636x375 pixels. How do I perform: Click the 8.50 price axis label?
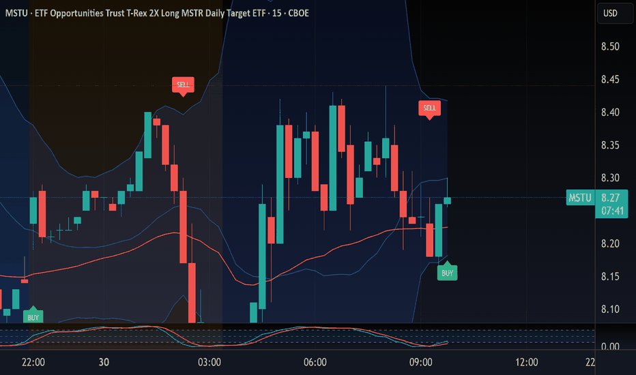(x=610, y=46)
